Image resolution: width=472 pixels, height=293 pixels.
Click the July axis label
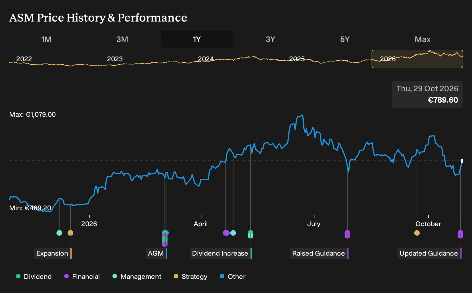314,224
